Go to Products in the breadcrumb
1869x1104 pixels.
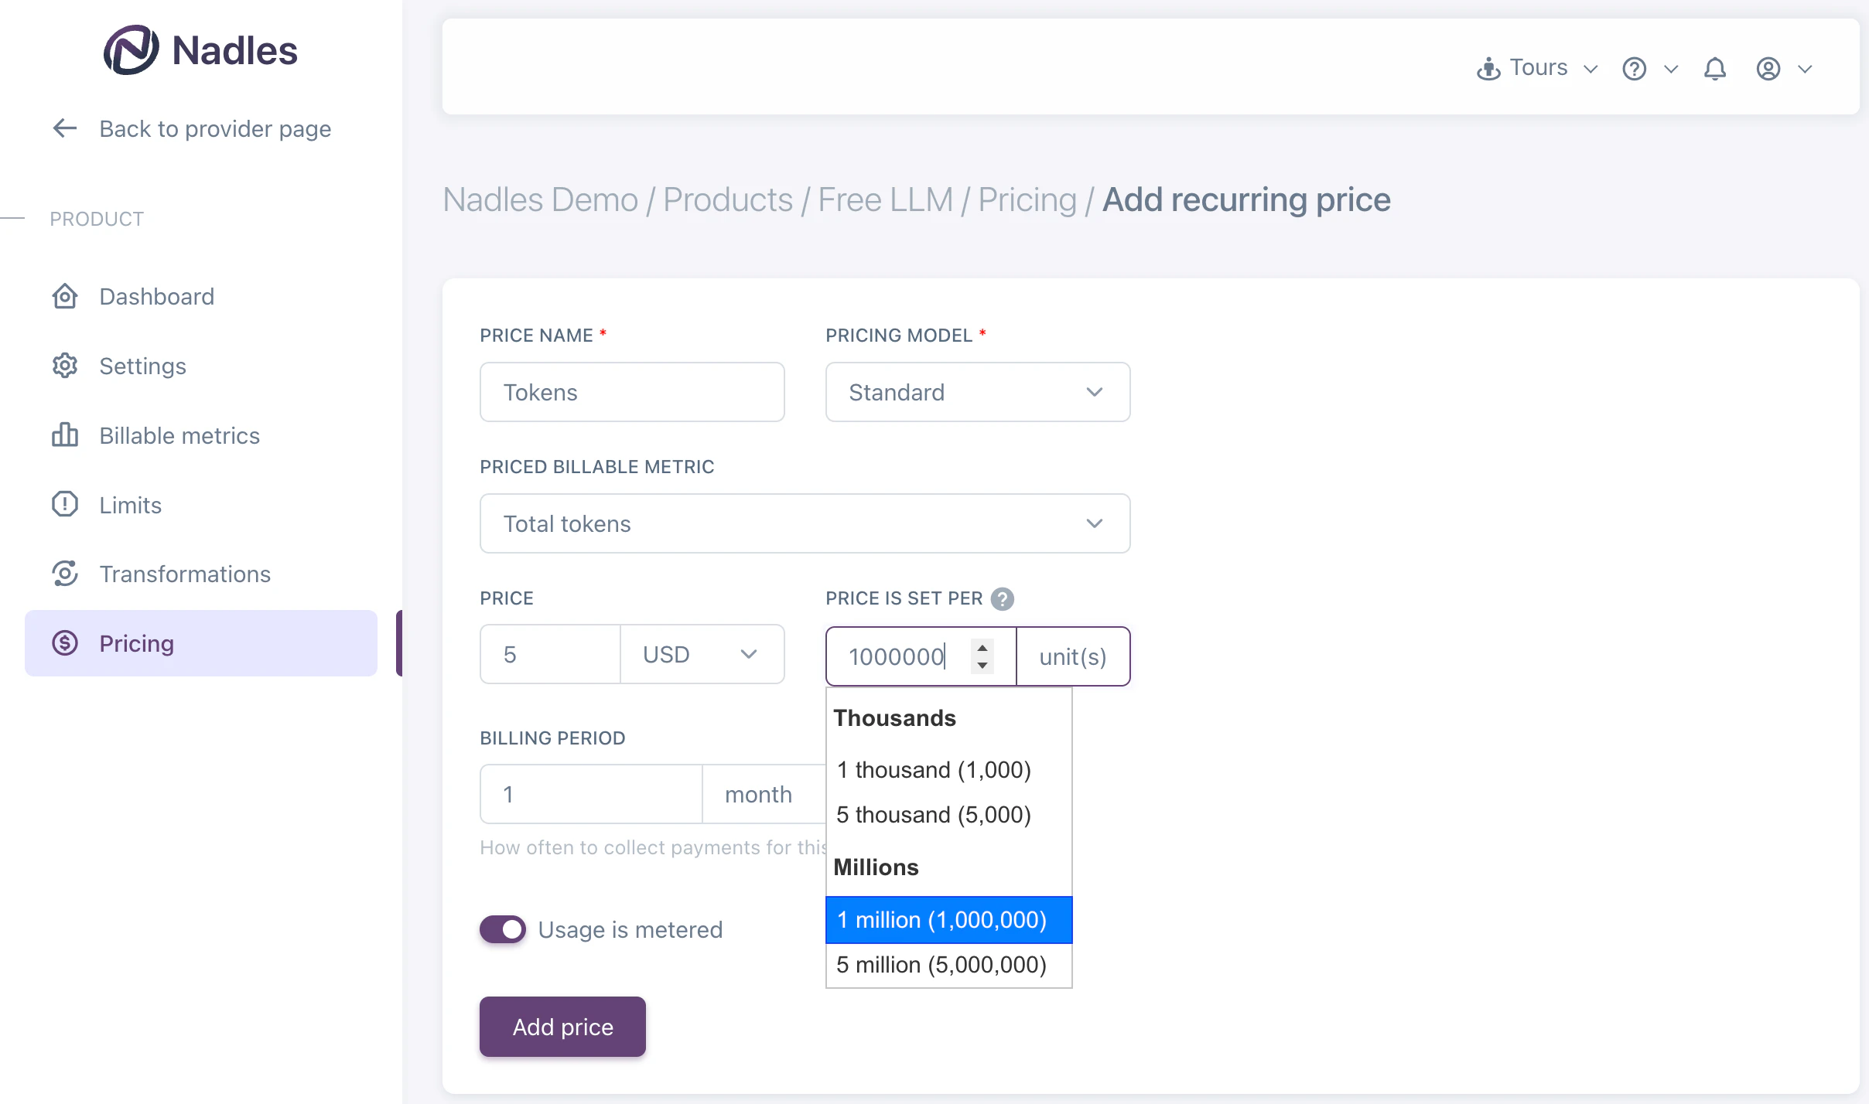click(x=729, y=199)
